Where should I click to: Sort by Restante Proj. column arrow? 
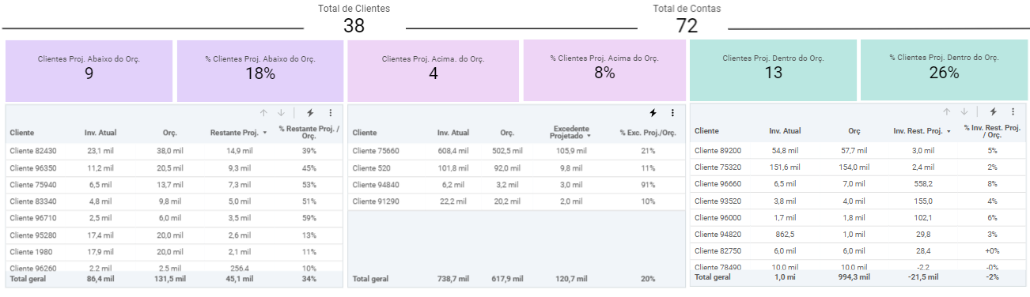pos(264,133)
